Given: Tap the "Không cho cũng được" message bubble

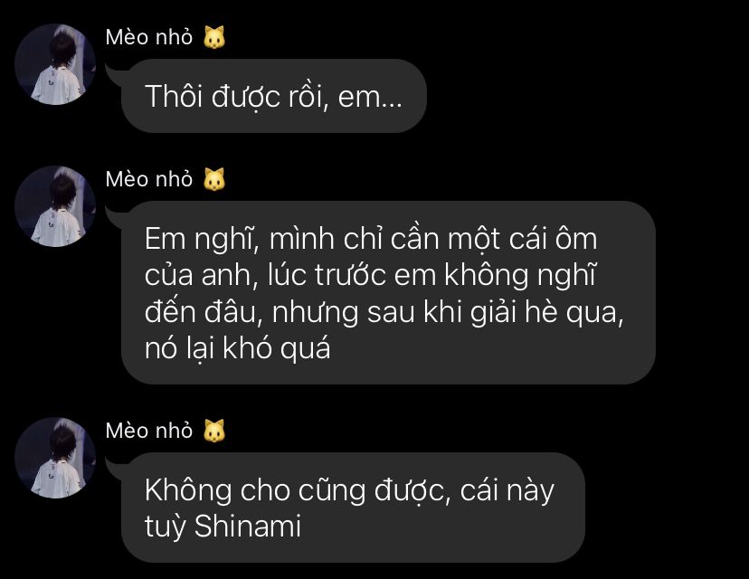Looking at the screenshot, I should click(x=353, y=508).
